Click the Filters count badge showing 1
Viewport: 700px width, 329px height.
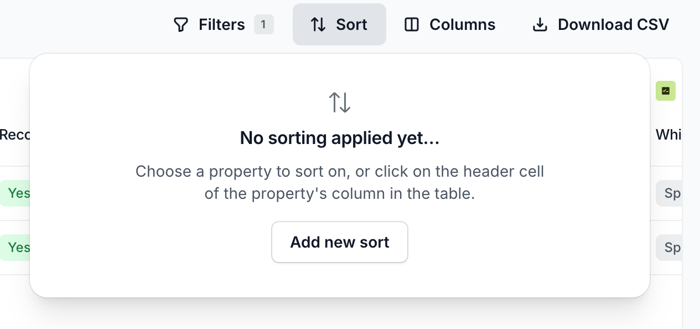pos(263,25)
